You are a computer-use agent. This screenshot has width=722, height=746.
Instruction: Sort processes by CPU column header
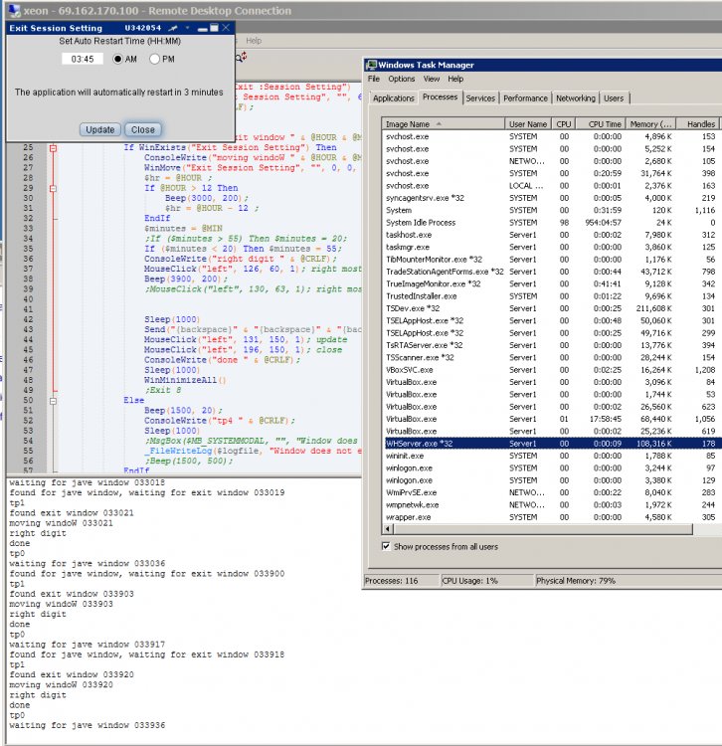pyautogui.click(x=564, y=124)
